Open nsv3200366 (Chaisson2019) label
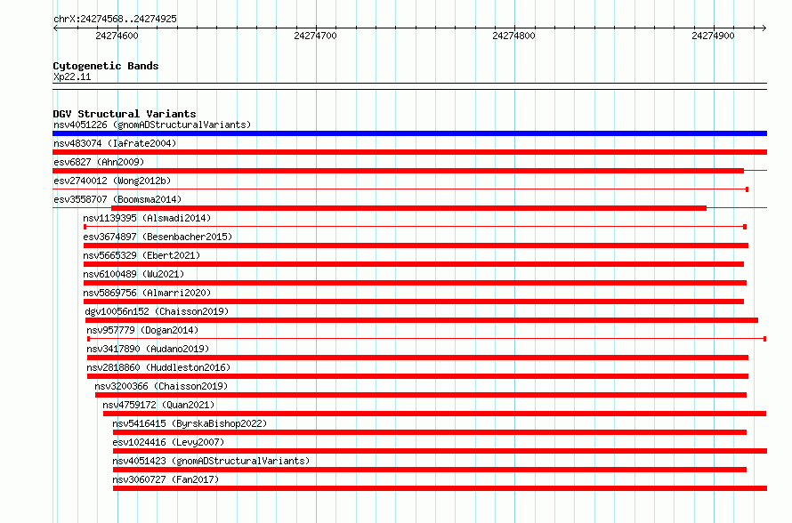792x523 pixels. (x=161, y=386)
